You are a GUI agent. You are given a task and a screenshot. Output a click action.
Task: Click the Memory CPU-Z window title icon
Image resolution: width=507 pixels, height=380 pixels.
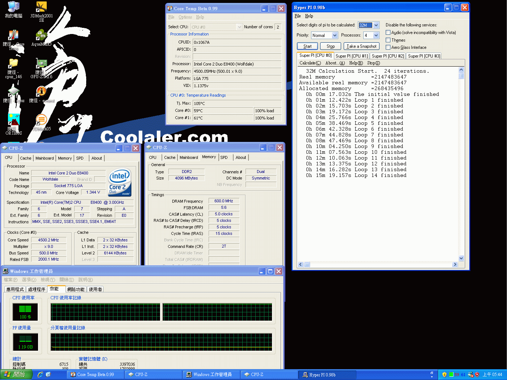pos(149,147)
